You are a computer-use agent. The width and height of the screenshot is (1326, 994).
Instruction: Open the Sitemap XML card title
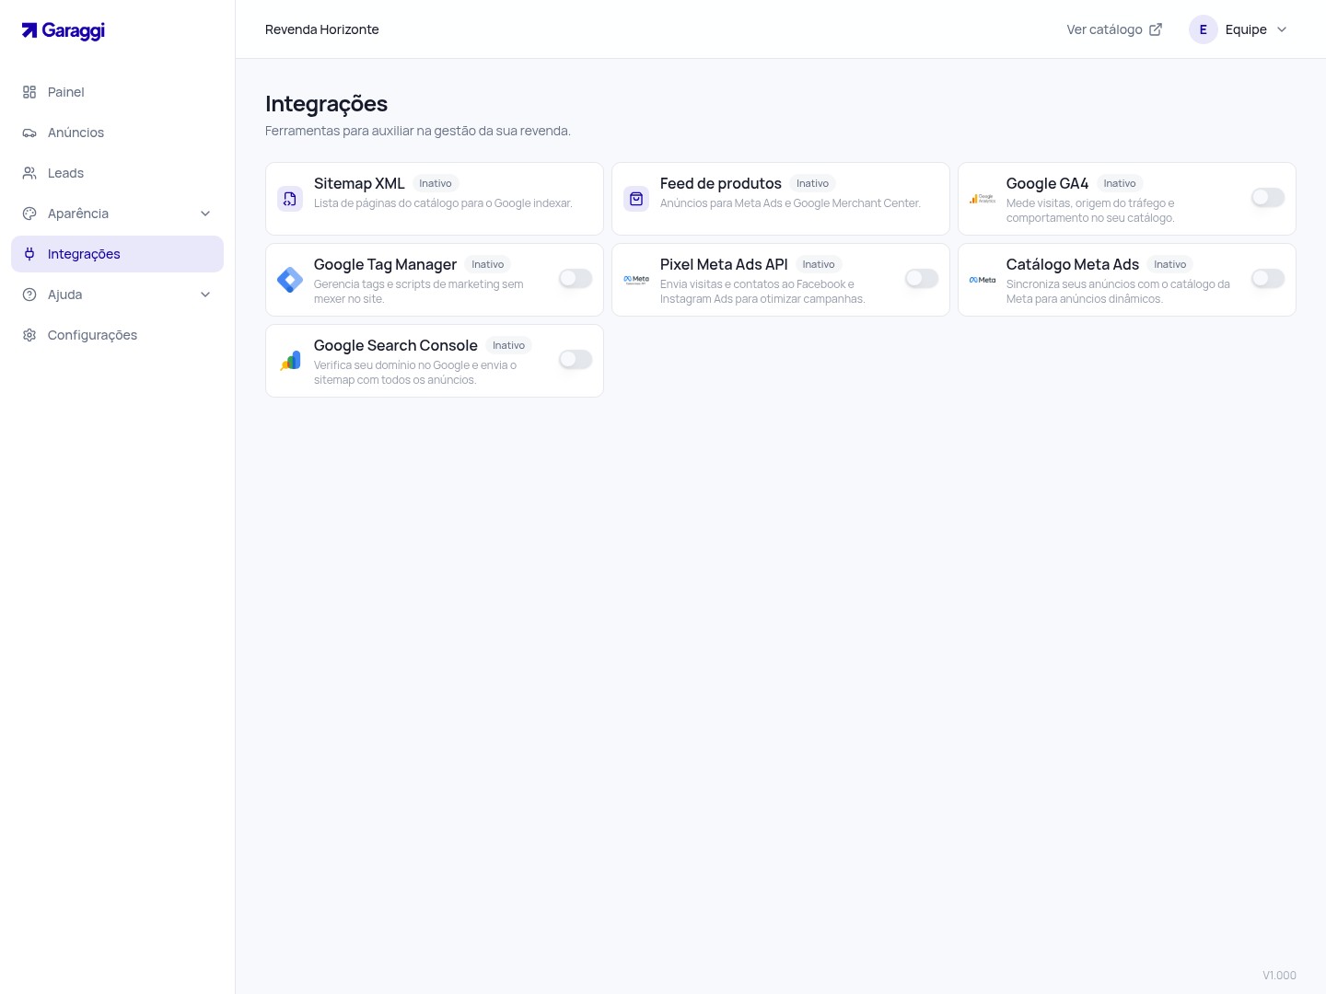pyautogui.click(x=359, y=184)
